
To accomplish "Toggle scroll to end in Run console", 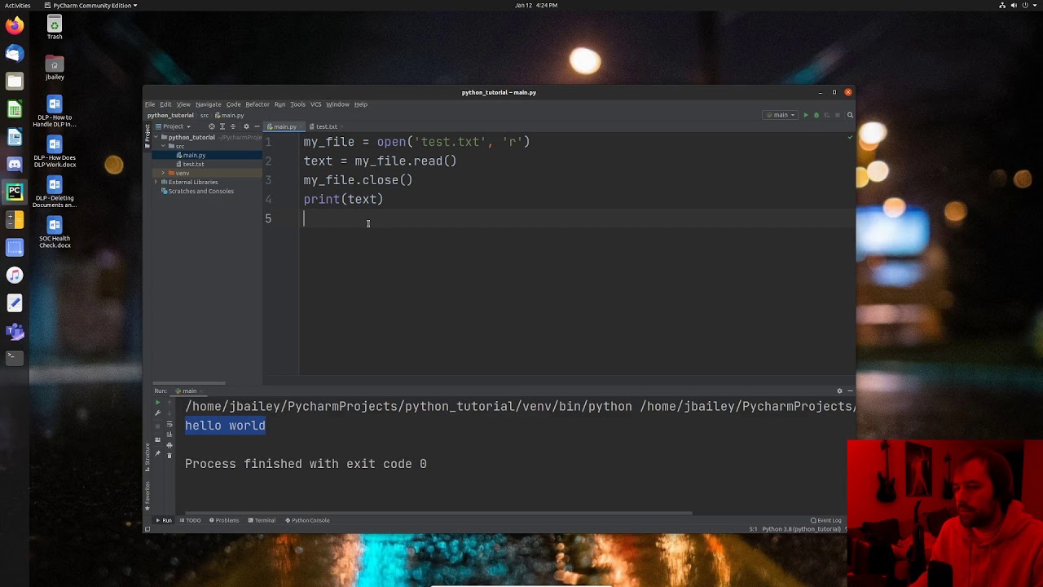I will [169, 435].
